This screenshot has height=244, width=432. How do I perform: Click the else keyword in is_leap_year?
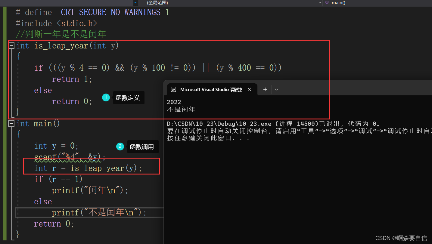pyautogui.click(x=43, y=90)
